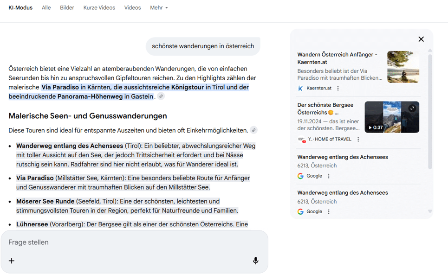This screenshot has height=274, width=448.
Task: Click the Google G icon under Achensees result
Action: point(300,176)
